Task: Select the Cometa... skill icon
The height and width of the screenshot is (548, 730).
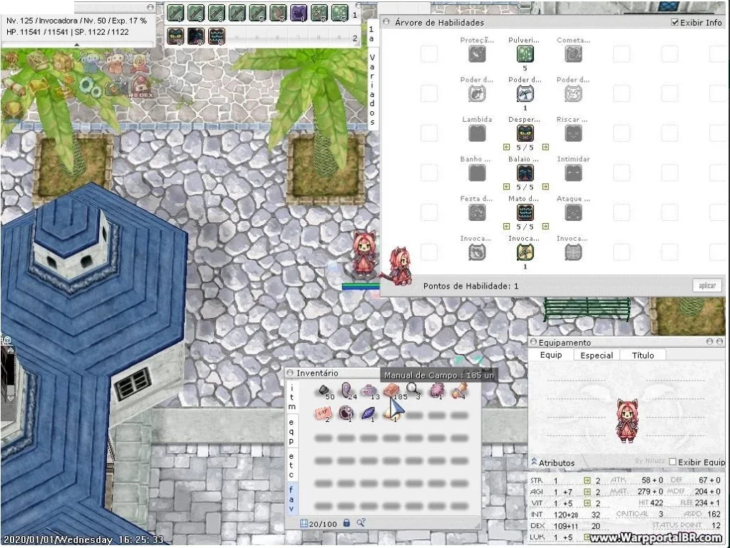Action: (573, 54)
